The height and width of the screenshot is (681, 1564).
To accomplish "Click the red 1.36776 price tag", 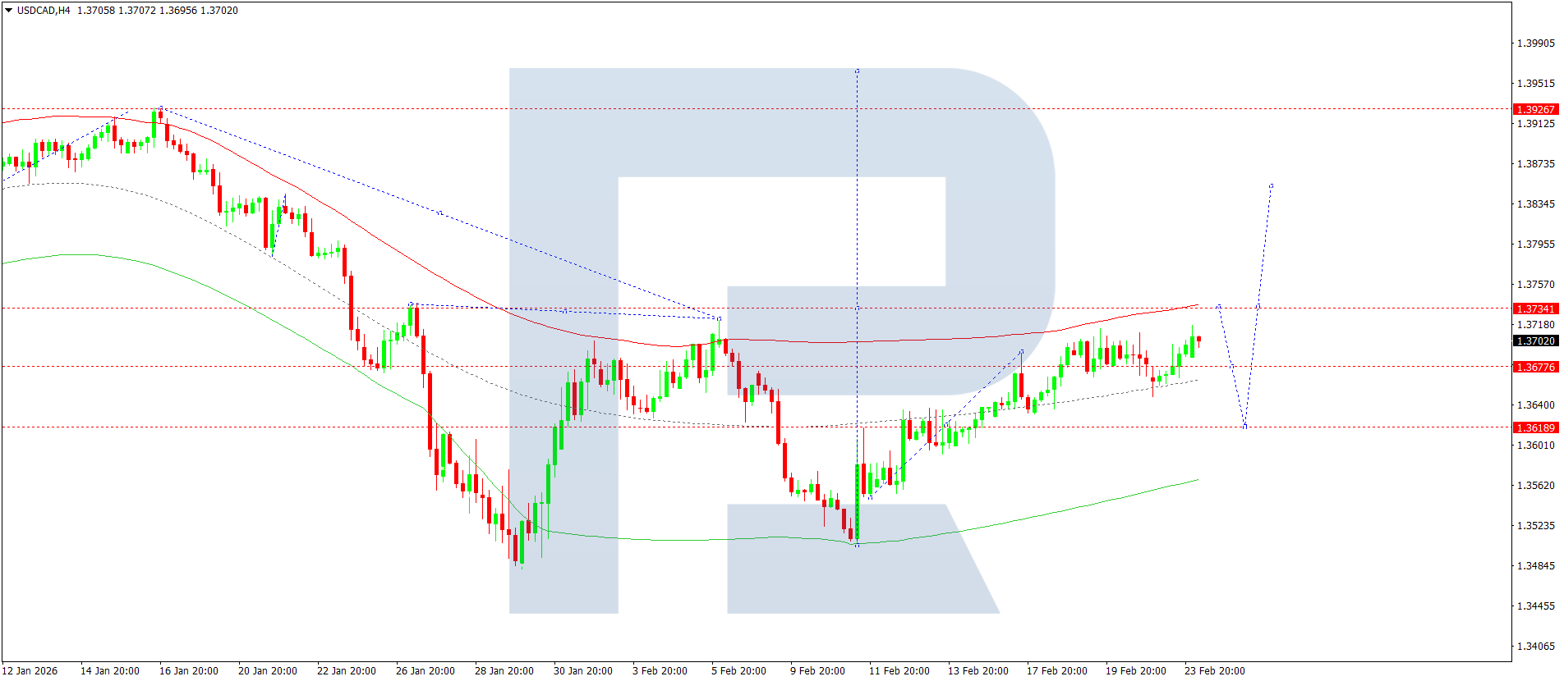I will point(1534,367).
